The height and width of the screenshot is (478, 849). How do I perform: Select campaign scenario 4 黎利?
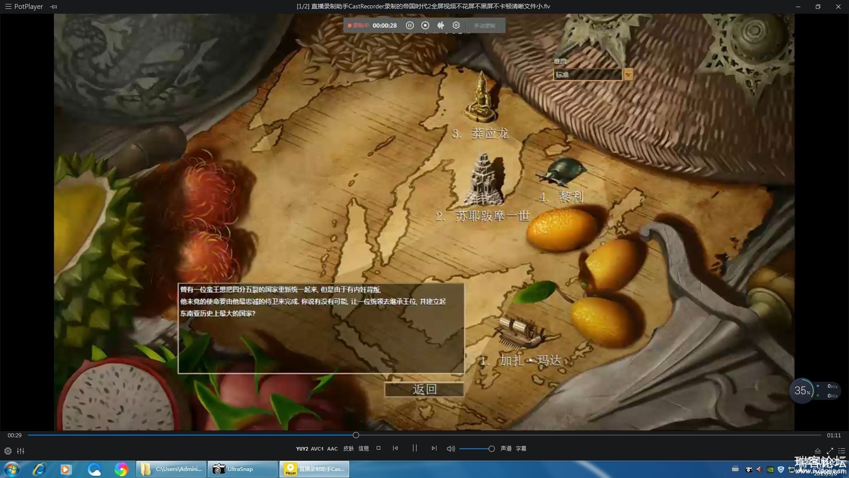tap(562, 197)
